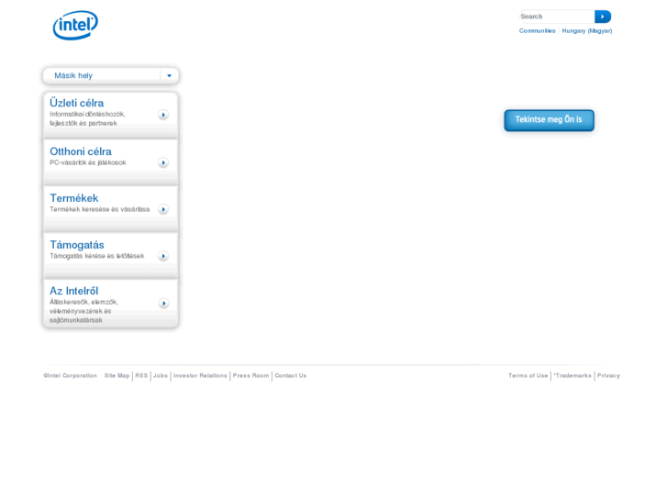Open the Investor Relations footer link
The height and width of the screenshot is (500, 667).
[x=200, y=376]
